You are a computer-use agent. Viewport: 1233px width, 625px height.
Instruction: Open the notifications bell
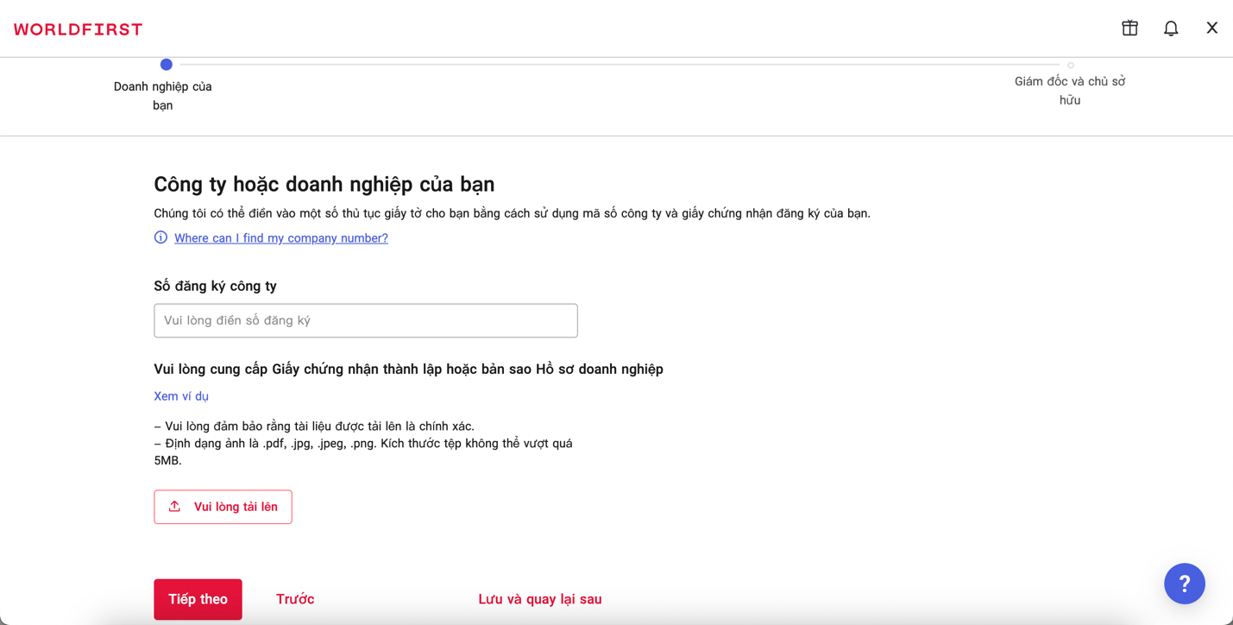tap(1171, 28)
